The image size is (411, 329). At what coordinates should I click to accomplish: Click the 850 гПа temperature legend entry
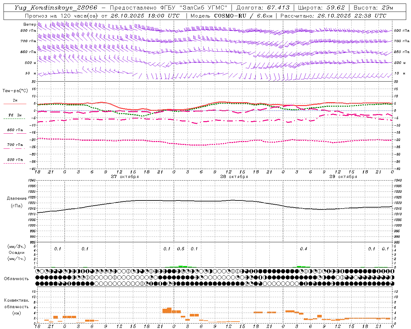click(15, 130)
